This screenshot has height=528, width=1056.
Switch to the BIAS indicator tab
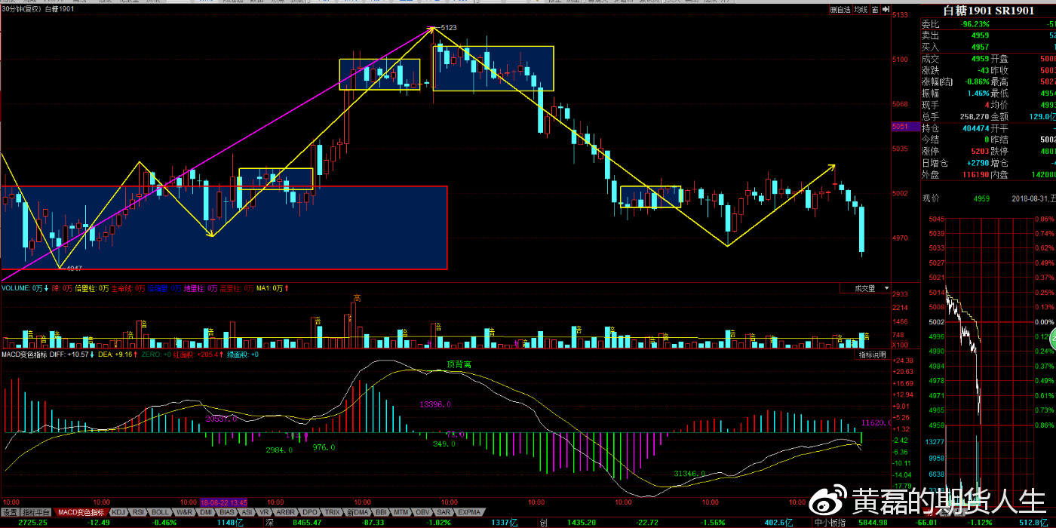[227, 512]
